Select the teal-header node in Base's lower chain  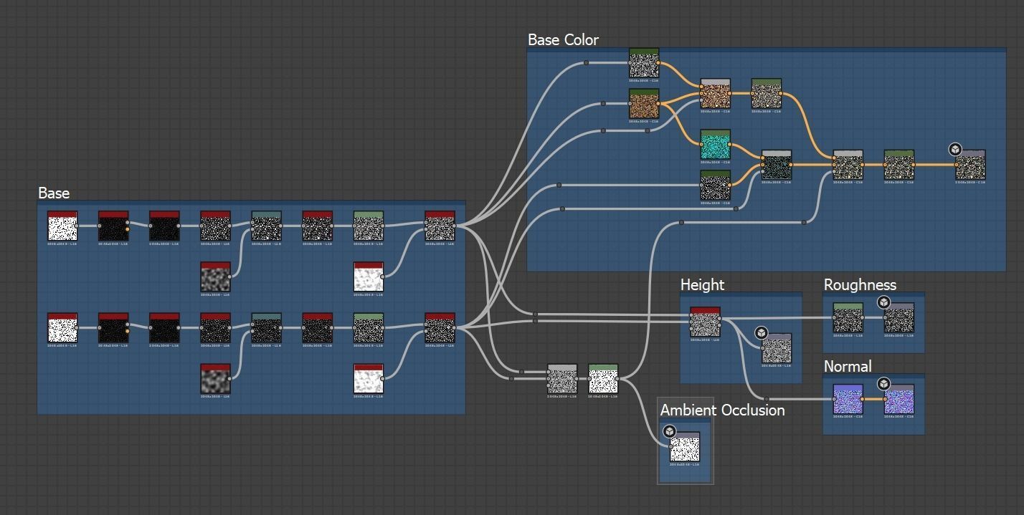click(266, 327)
